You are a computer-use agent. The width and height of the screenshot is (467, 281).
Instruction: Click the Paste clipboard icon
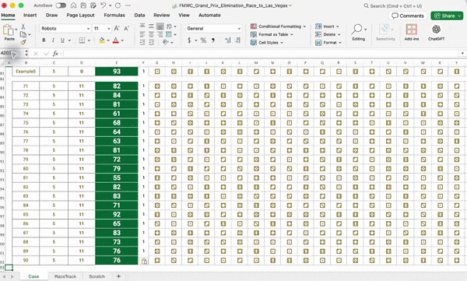tap(8, 30)
